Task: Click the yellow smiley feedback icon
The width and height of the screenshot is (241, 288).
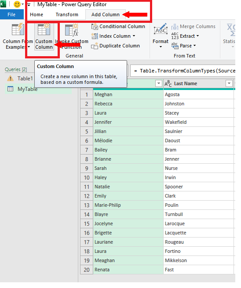Action: pyautogui.click(x=17, y=4)
